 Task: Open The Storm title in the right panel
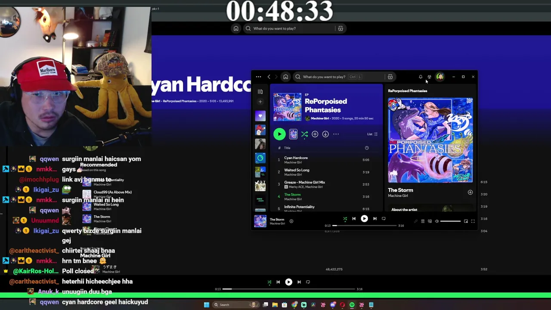tap(400, 190)
